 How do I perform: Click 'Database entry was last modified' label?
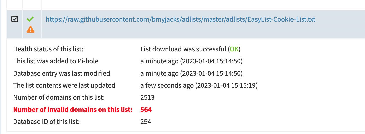click(x=62, y=73)
